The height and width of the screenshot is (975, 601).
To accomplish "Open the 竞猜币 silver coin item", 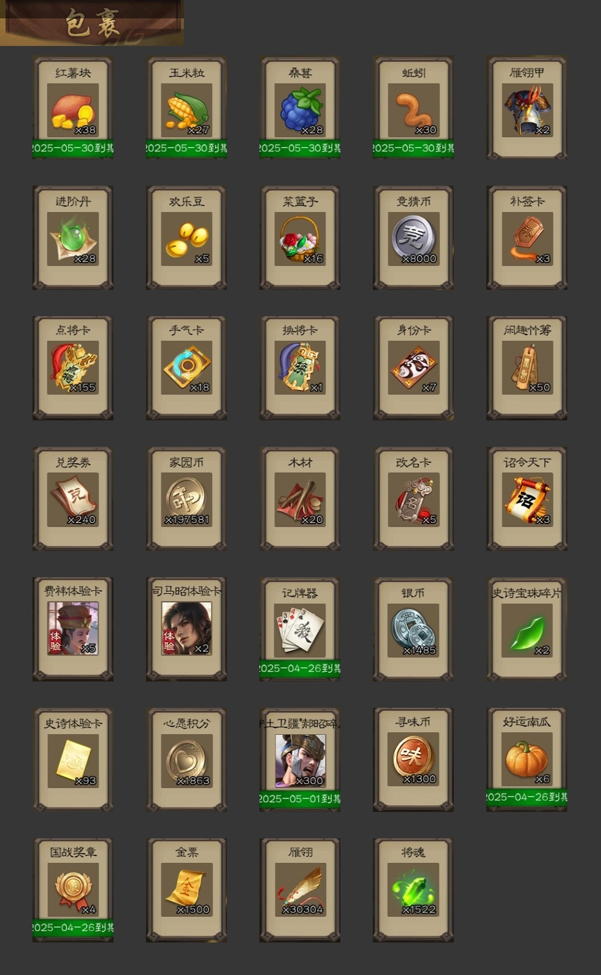I will point(413,238).
